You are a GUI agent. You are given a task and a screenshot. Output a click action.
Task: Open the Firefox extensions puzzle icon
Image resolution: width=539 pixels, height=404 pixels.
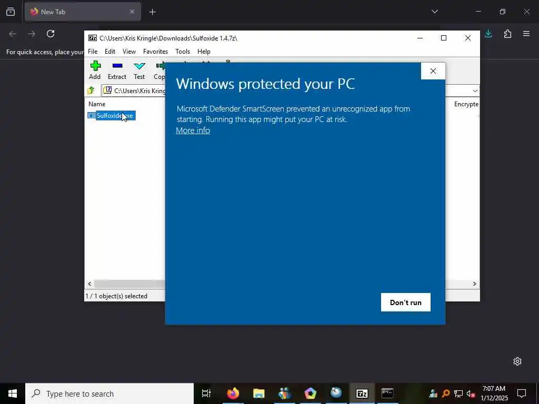[x=507, y=34]
